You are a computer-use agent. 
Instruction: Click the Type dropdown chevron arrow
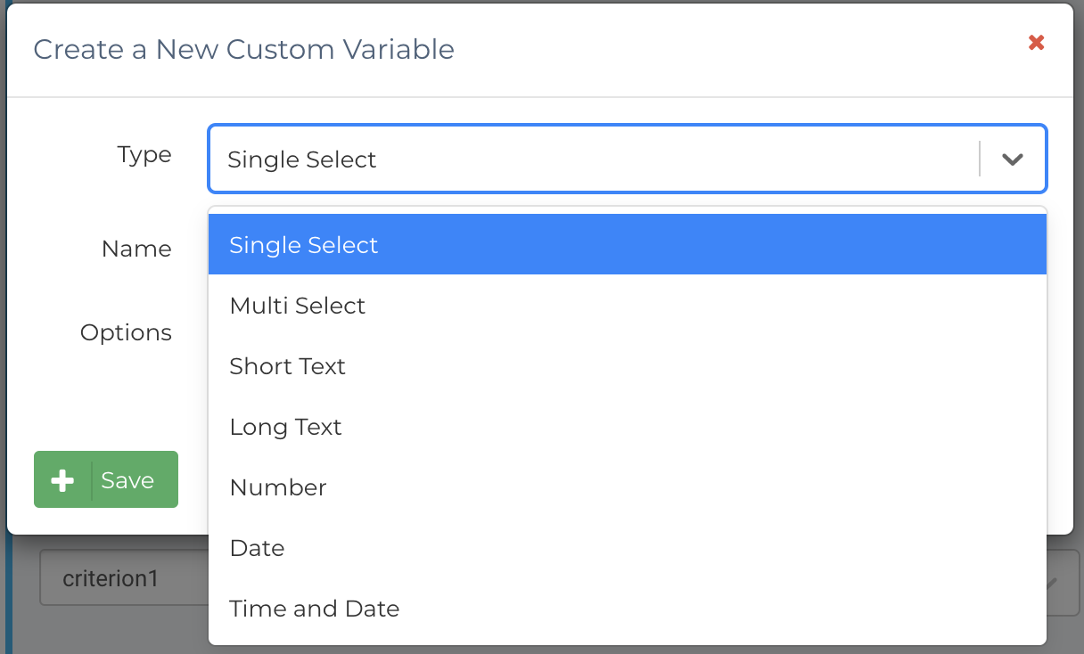pyautogui.click(x=1012, y=159)
